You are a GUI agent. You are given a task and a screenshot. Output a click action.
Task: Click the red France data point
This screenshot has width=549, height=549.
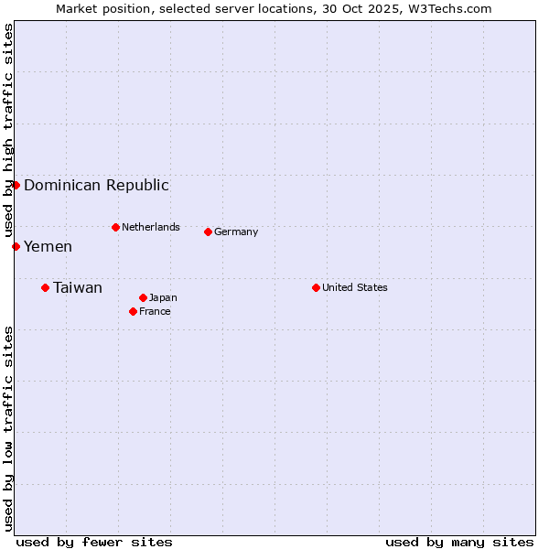coord(133,311)
